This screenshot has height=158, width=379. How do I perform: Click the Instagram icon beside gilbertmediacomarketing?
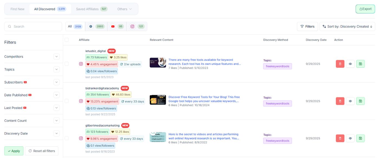tap(81, 138)
